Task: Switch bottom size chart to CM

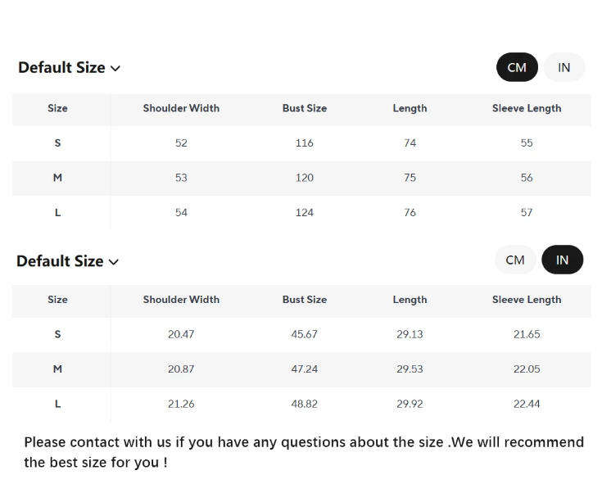Action: (x=515, y=260)
